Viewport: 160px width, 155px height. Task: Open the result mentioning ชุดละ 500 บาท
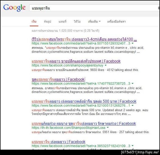pyautogui.click(x=84, y=101)
